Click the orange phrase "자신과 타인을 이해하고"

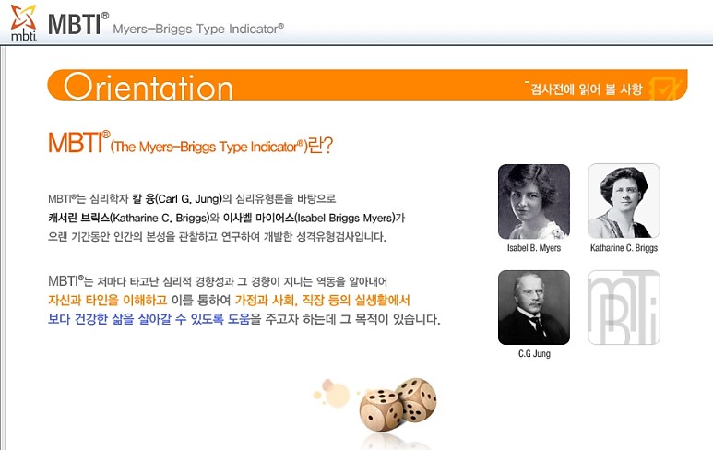pos(108,301)
